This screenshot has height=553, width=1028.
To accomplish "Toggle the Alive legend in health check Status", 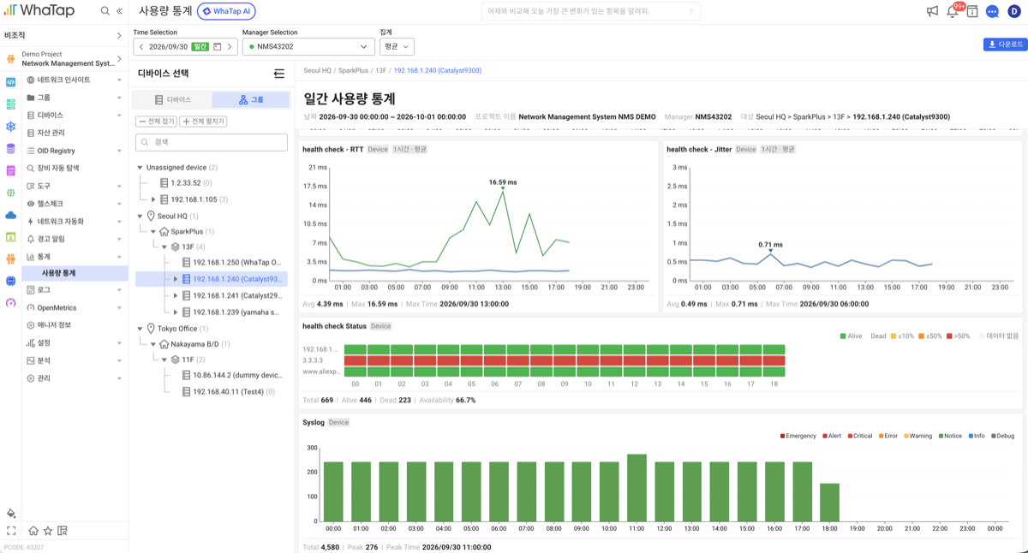I will (851, 336).
